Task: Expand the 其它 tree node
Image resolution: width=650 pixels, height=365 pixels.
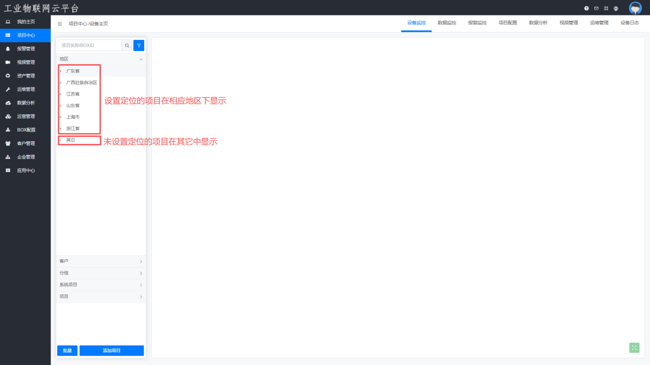Action: (x=61, y=140)
